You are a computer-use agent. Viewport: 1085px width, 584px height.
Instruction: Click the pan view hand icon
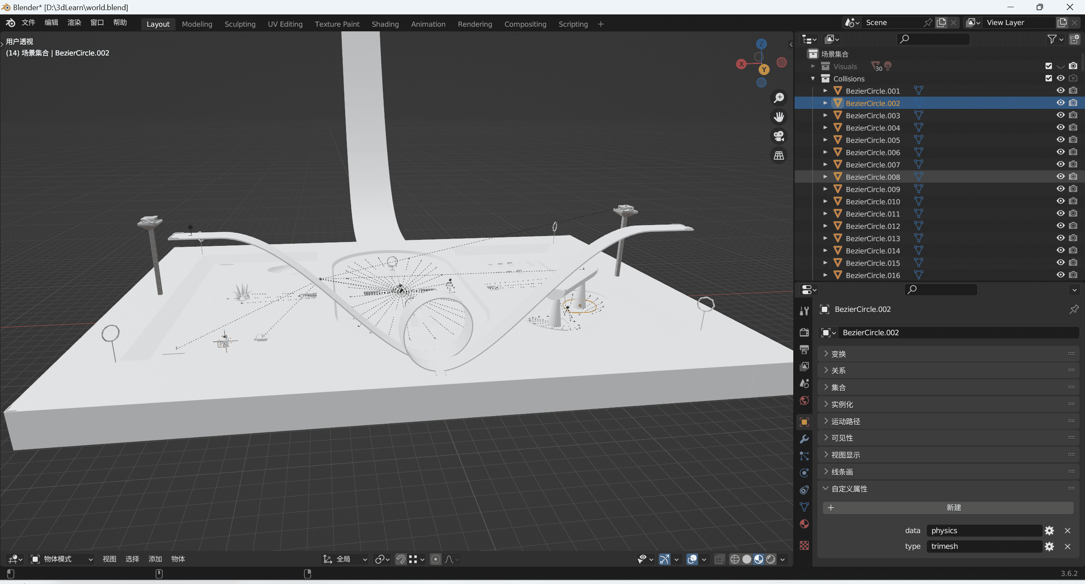tap(779, 117)
